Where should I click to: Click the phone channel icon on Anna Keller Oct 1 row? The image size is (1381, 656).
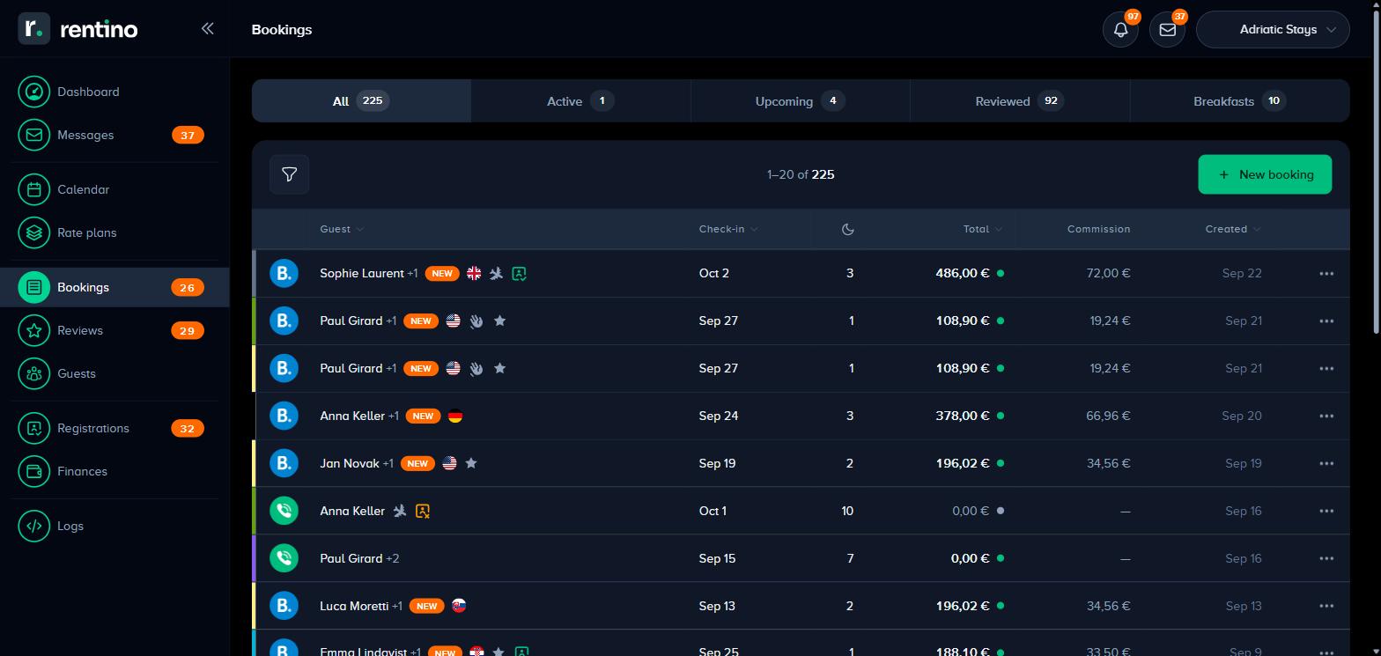point(284,511)
